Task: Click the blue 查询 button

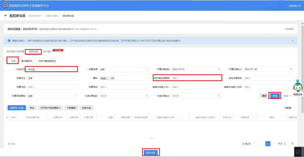Action: click(275, 96)
